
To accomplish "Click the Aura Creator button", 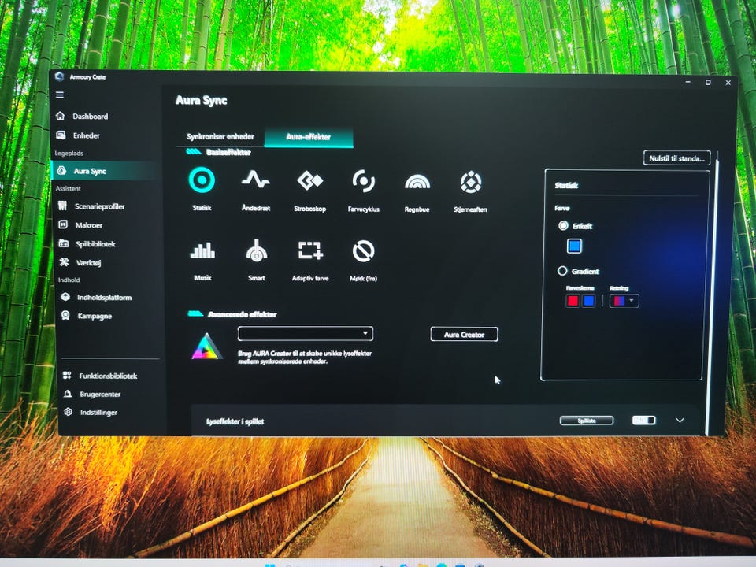I will coord(464,334).
